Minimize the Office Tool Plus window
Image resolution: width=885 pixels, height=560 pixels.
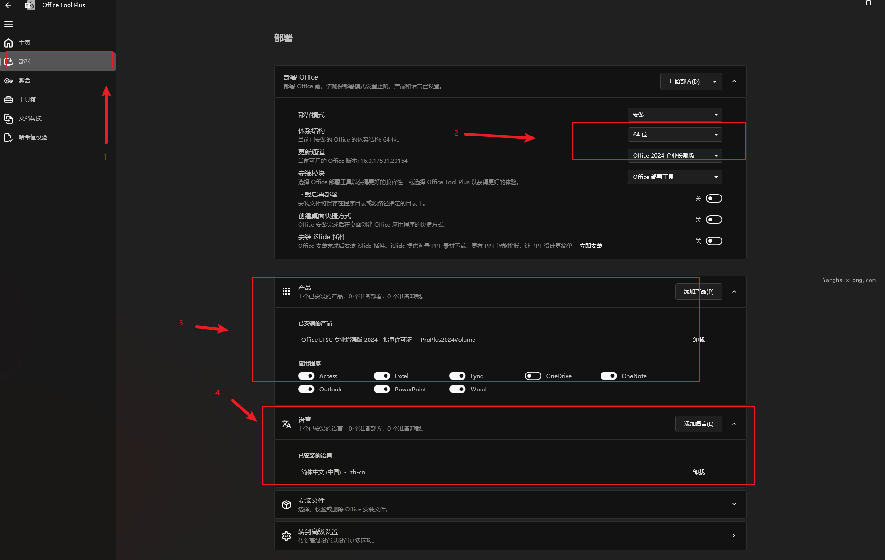click(x=847, y=3)
